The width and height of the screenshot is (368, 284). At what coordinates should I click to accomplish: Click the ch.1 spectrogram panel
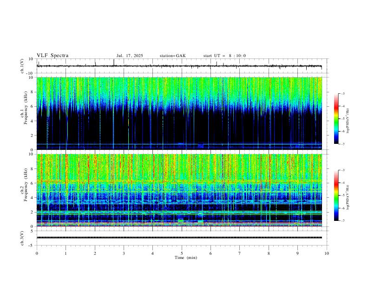click(179, 113)
